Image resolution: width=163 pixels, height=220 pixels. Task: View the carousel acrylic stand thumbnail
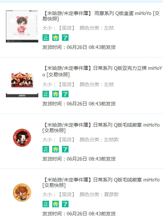click(22, 84)
